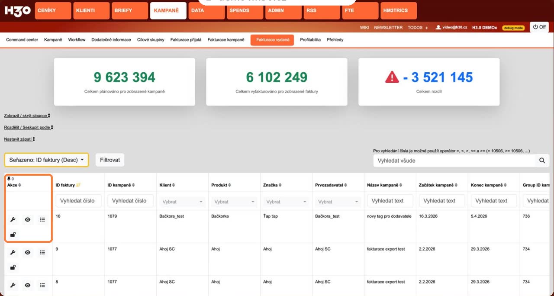Open wrench edit icon for invoice 9

coord(13,252)
